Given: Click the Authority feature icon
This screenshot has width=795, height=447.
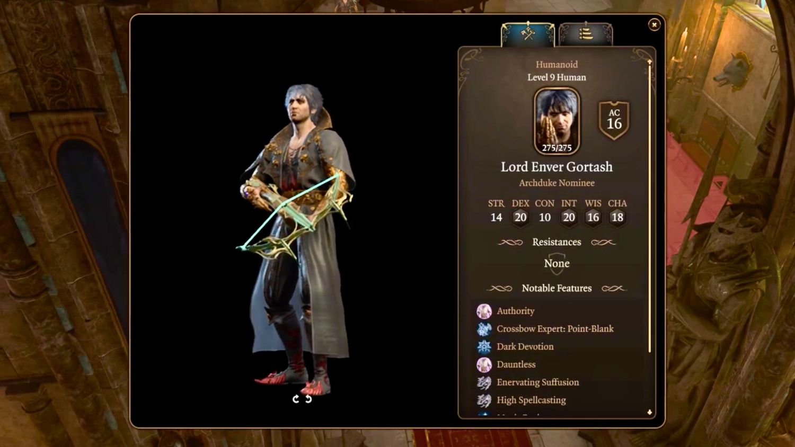Looking at the screenshot, I should (x=484, y=311).
